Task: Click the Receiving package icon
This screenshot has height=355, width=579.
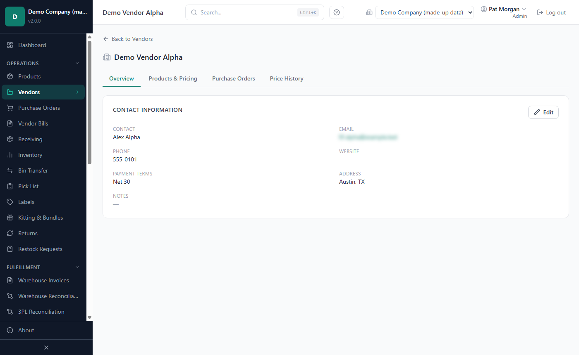Action: tap(10, 139)
